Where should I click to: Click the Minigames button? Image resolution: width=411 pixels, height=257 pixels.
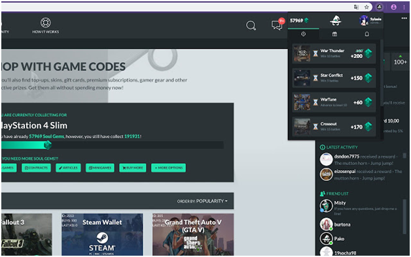[x=100, y=168]
